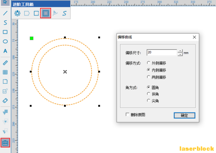Increase offset size with up arrow

180,51
